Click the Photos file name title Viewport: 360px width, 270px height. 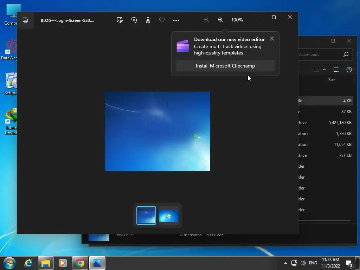tap(67, 20)
